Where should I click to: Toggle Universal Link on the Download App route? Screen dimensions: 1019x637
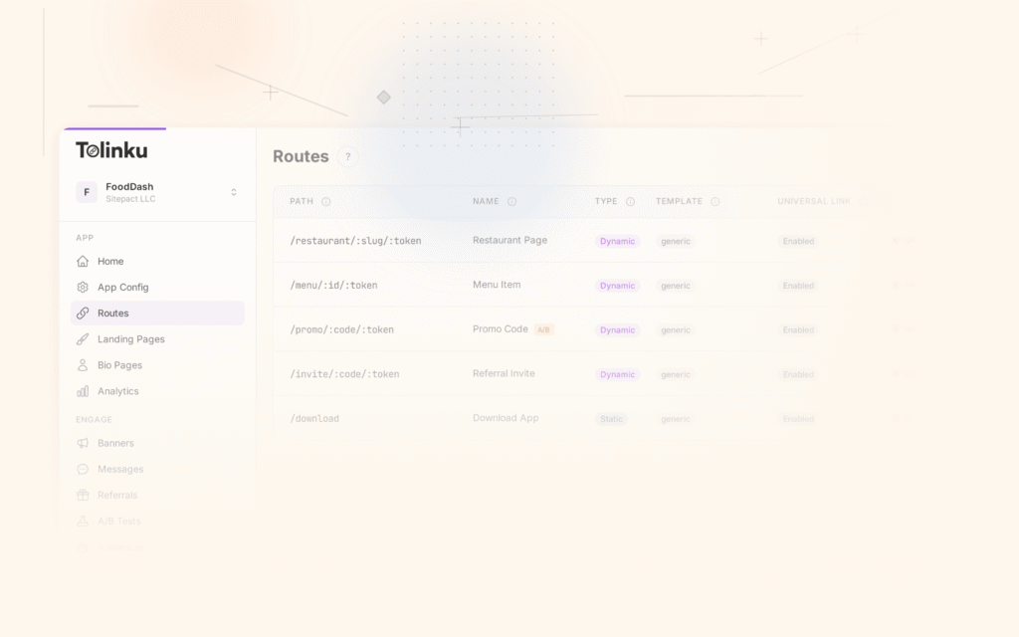coord(797,419)
